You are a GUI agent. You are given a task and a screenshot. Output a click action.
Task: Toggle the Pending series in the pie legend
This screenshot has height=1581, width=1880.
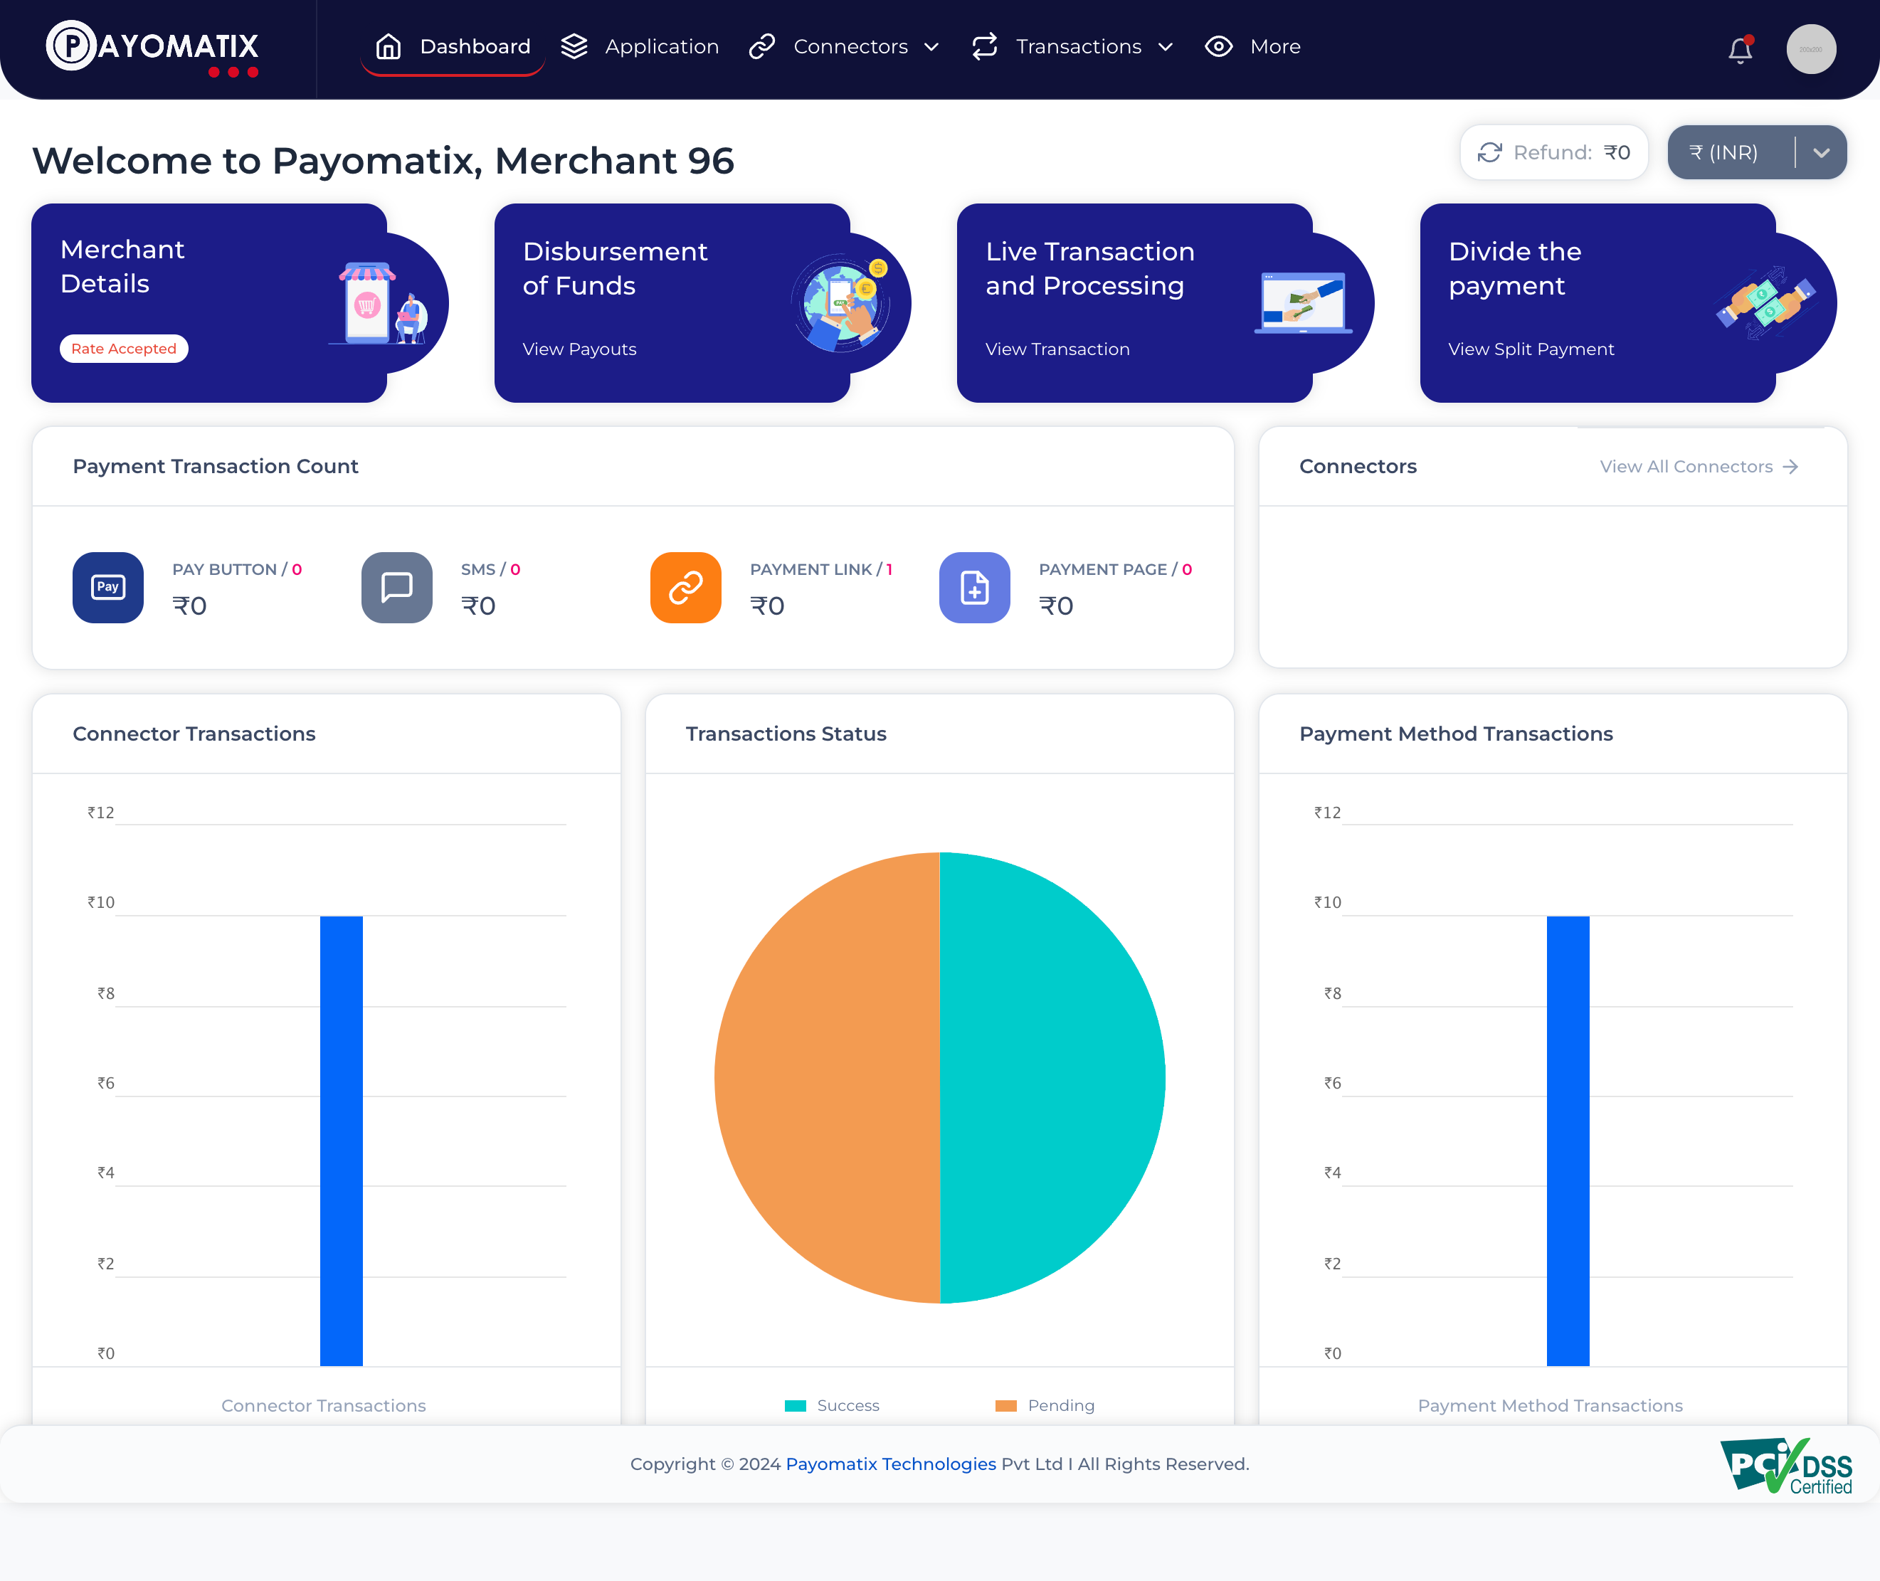coord(1045,1405)
